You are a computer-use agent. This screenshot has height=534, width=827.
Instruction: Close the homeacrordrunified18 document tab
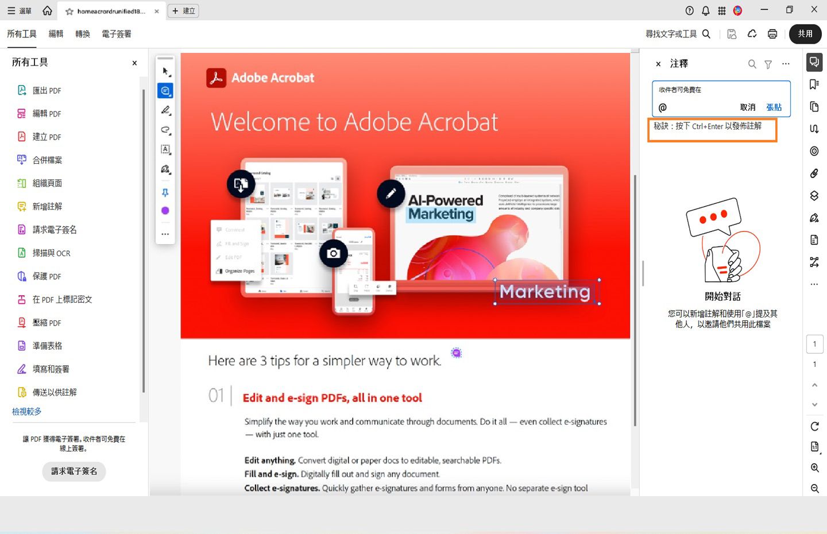[157, 11]
